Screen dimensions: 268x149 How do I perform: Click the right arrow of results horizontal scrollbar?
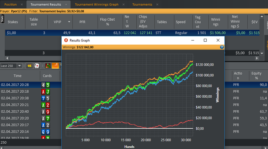(257, 58)
